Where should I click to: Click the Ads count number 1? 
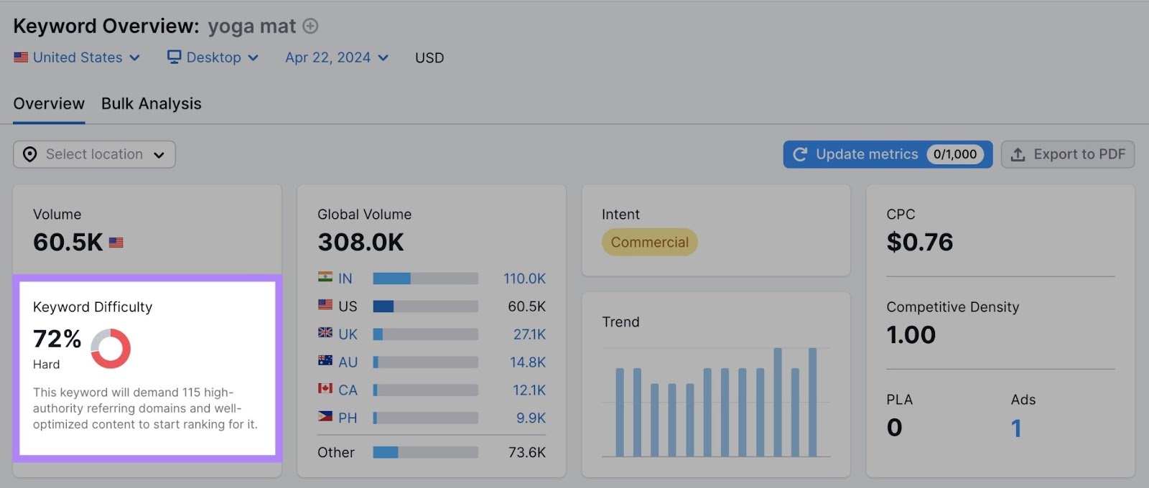click(1016, 428)
